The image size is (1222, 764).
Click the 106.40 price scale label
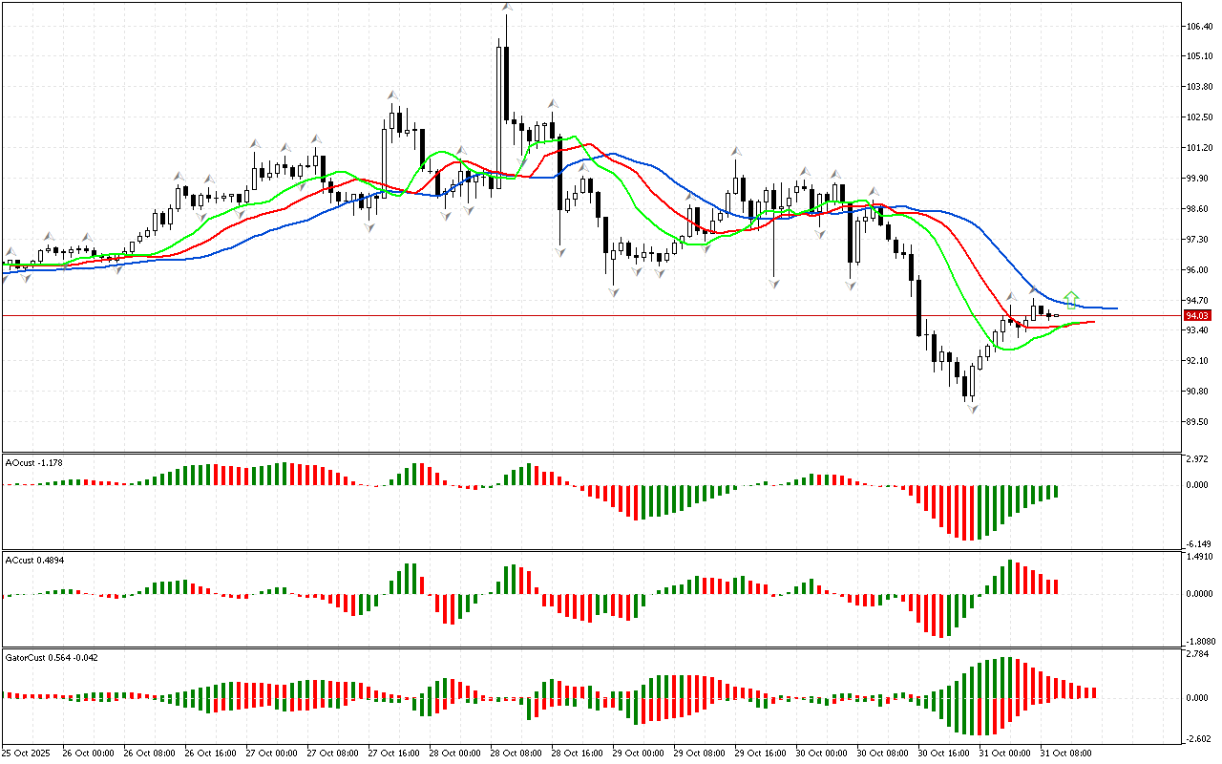tap(1198, 26)
